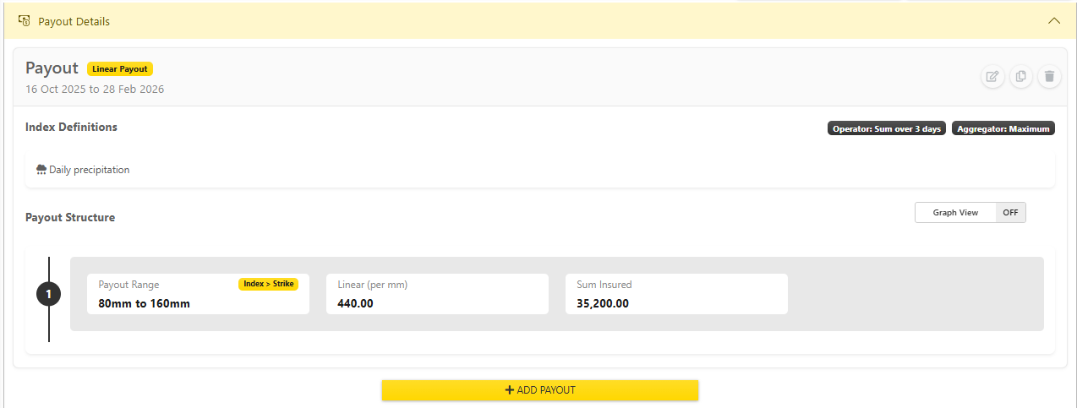This screenshot has height=408, width=1077.
Task: Select the Payout Range 80mm to 160mm field
Action: point(198,294)
